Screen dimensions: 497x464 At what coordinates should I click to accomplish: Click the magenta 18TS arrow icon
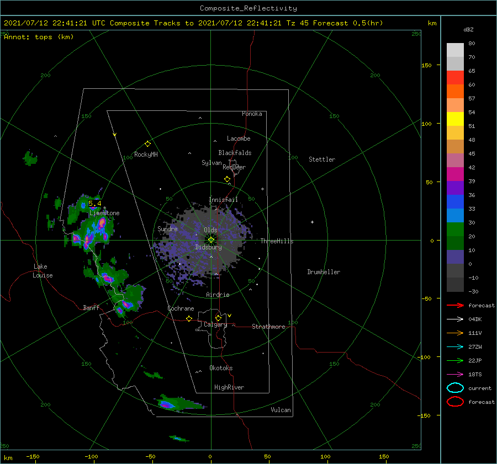(x=455, y=375)
